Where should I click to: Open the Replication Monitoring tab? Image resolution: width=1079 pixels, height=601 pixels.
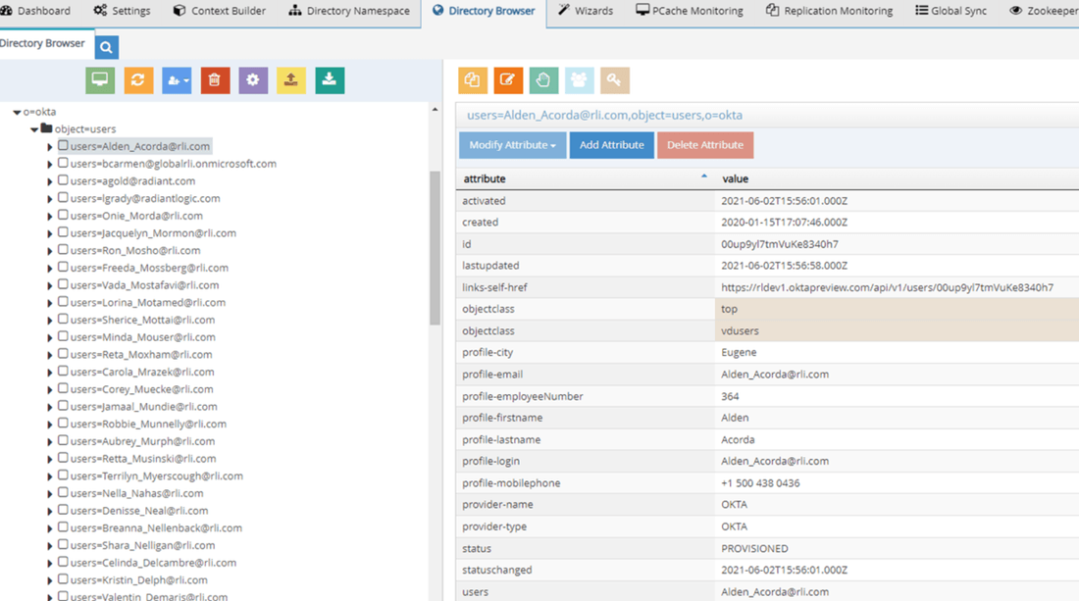[829, 11]
